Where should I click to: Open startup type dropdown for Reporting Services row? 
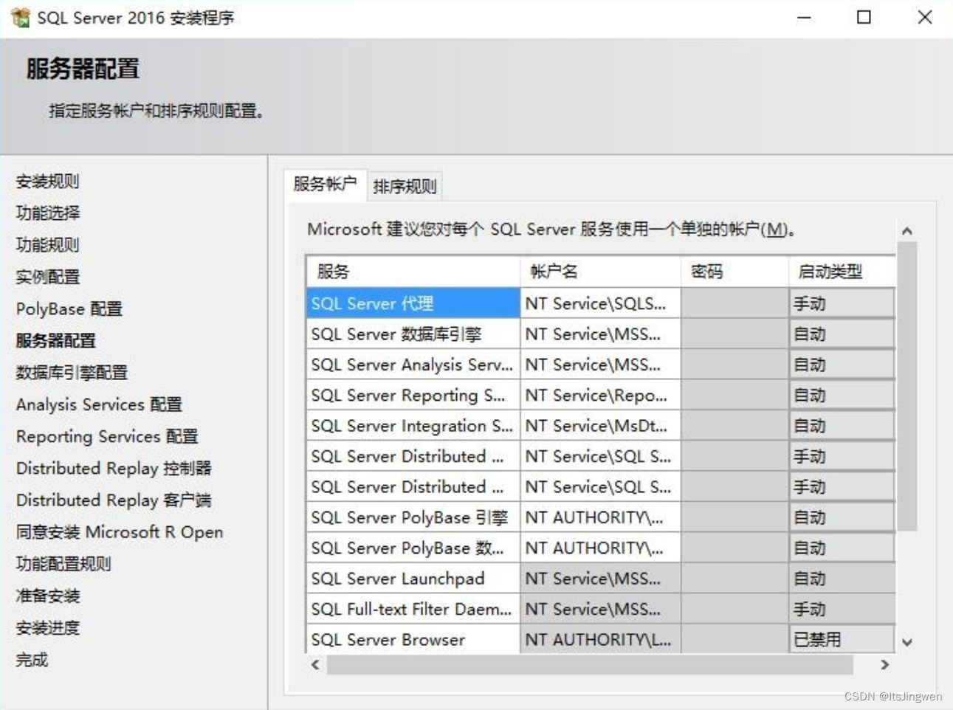tap(842, 396)
